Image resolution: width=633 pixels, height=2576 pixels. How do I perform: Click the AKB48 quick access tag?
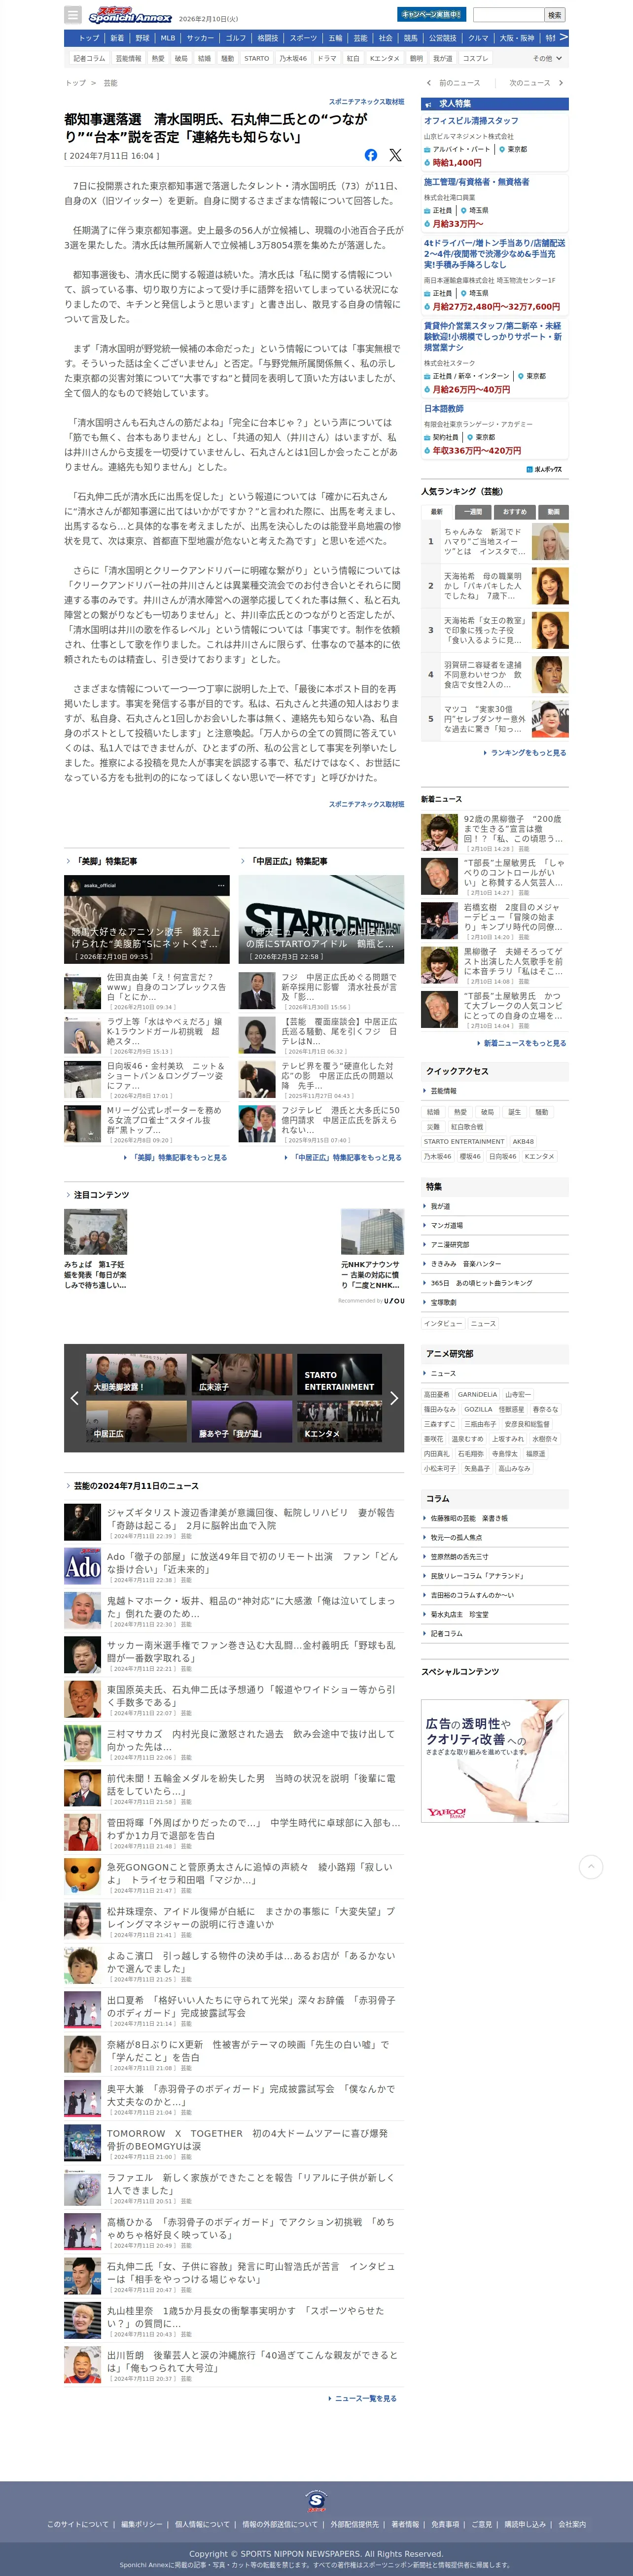coord(523,1141)
